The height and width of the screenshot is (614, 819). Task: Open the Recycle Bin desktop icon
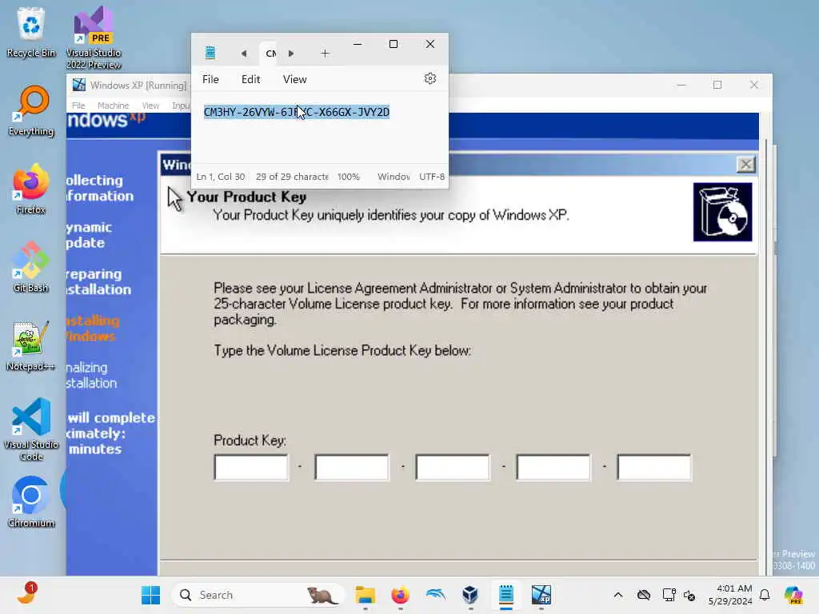31,31
